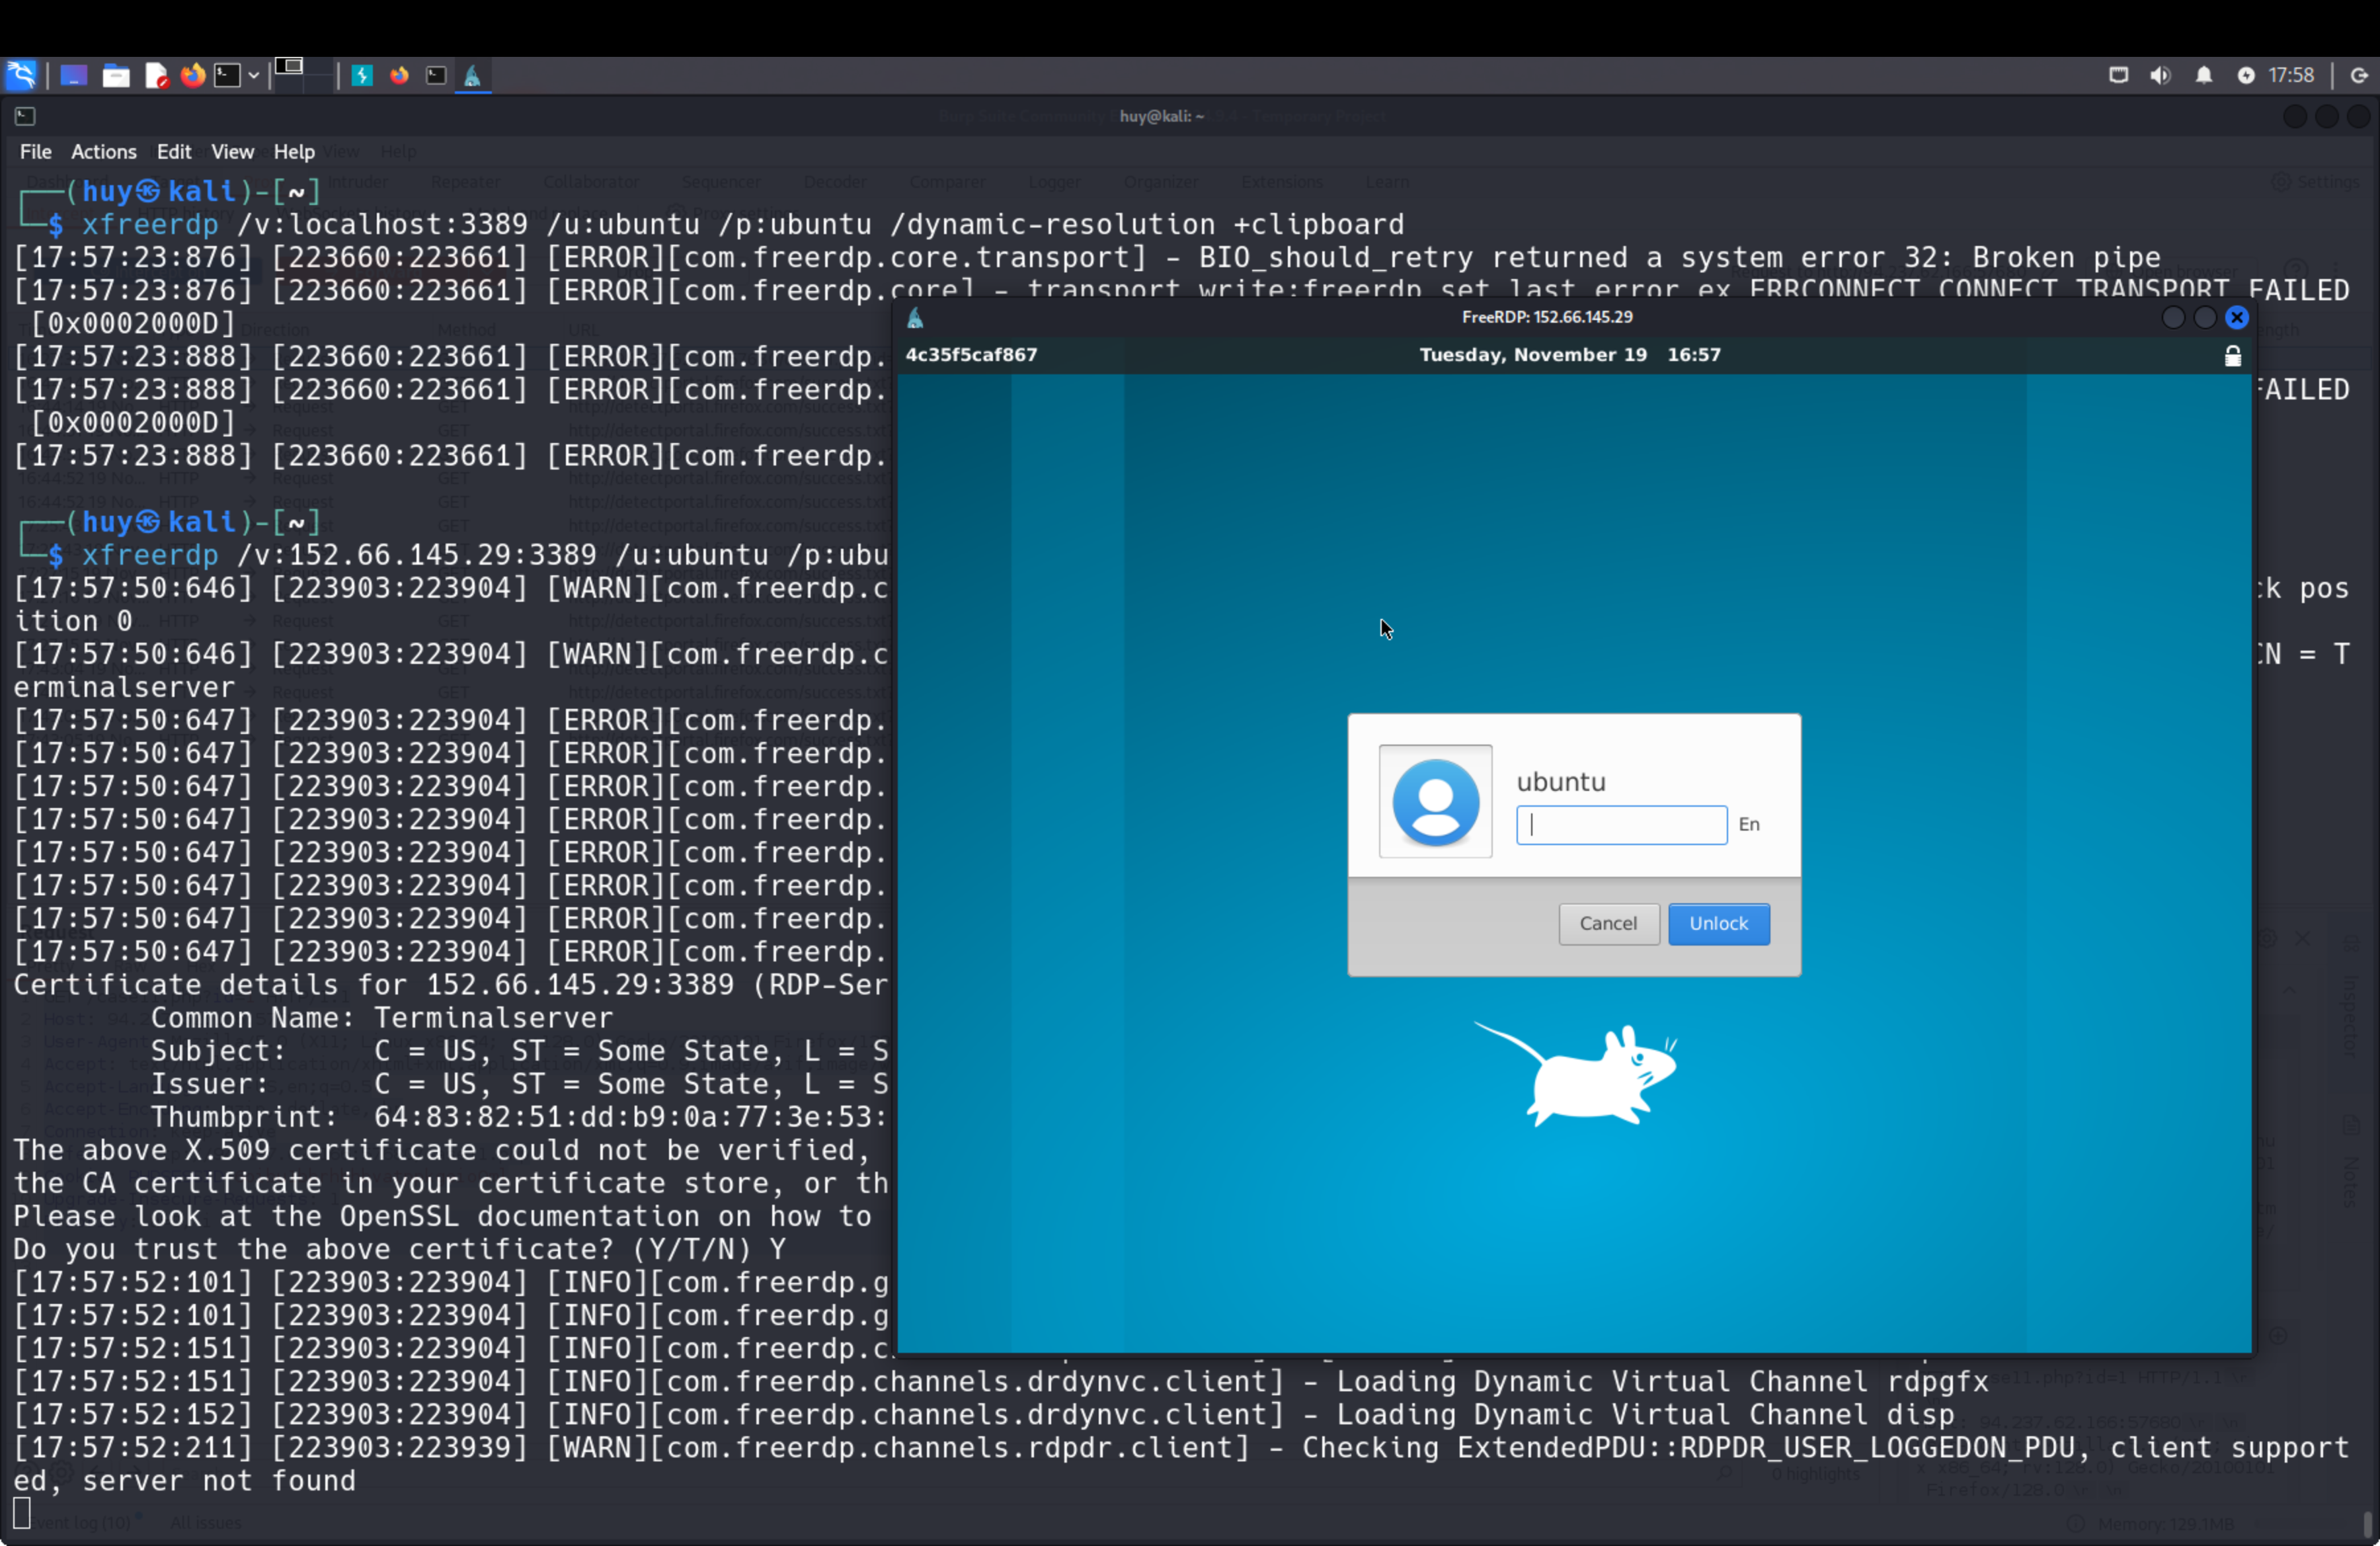This screenshot has width=2380, height=1546.
Task: Click the clock showing 17:58
Action: (x=2290, y=76)
